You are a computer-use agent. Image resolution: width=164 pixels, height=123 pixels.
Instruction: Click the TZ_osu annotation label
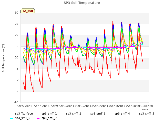coord(28,11)
